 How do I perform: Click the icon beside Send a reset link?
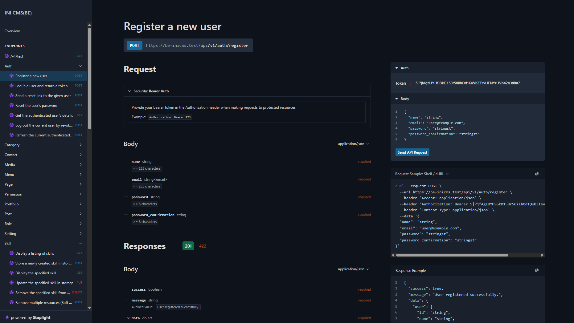point(11,95)
